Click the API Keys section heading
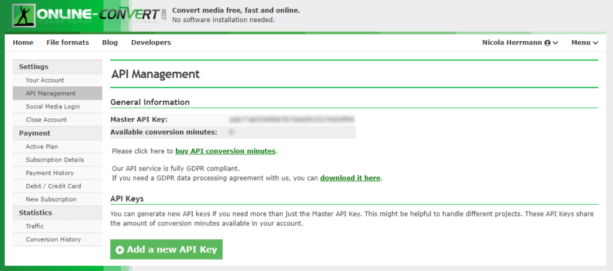The height and width of the screenshot is (271, 613). pos(127,199)
